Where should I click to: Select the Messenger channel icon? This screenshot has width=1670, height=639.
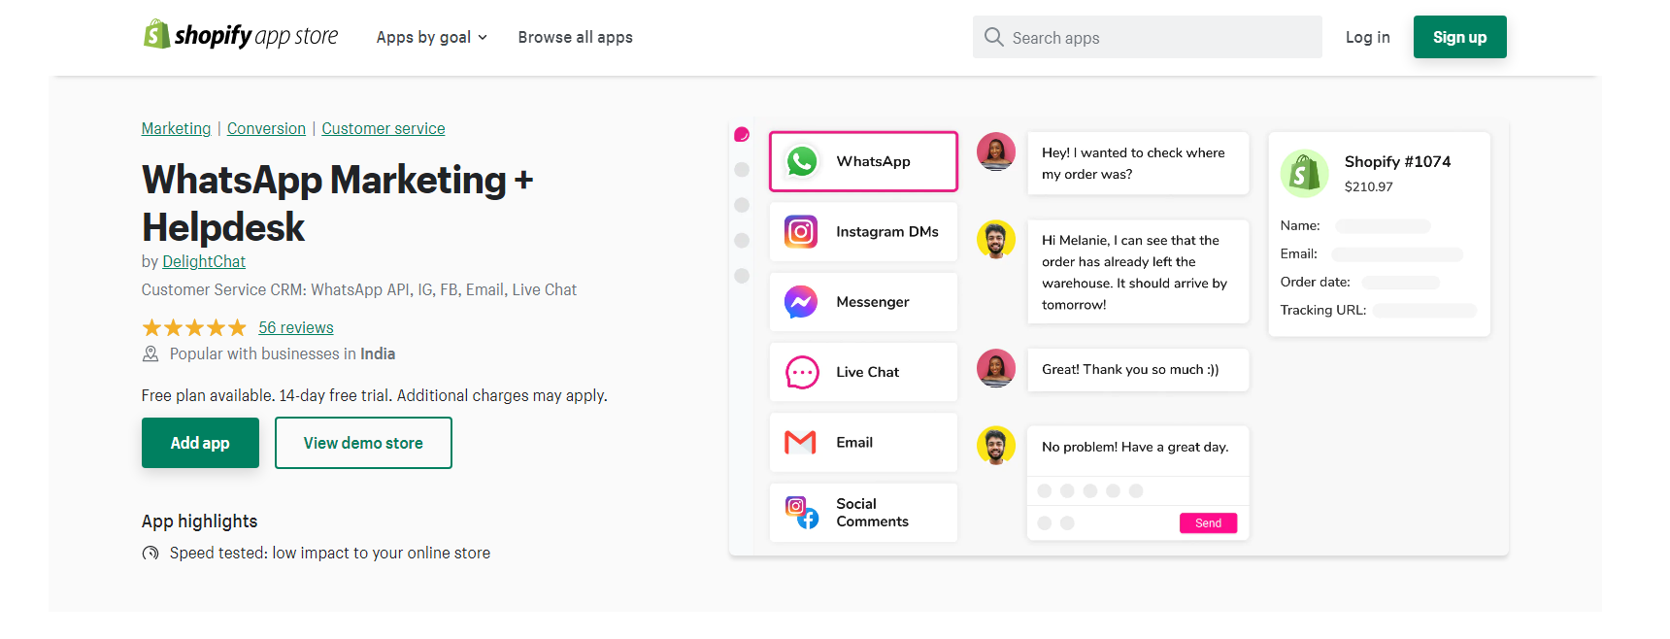[801, 302]
